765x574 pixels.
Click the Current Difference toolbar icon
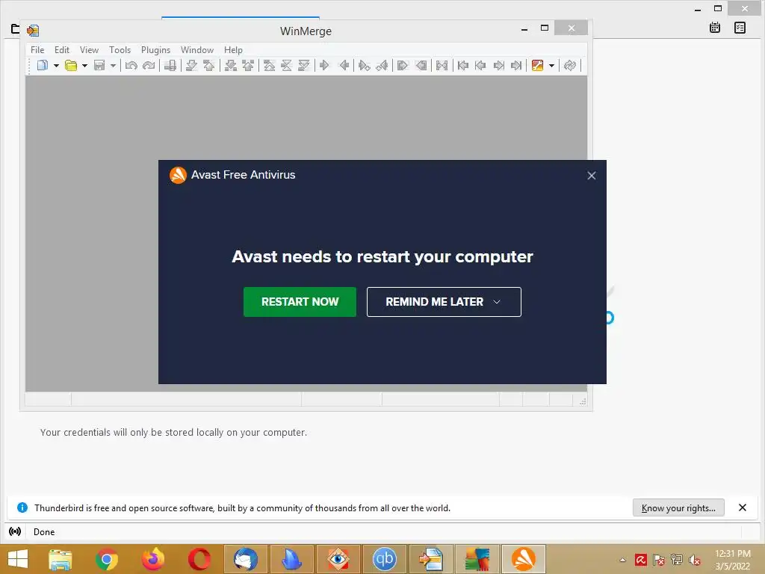click(287, 65)
